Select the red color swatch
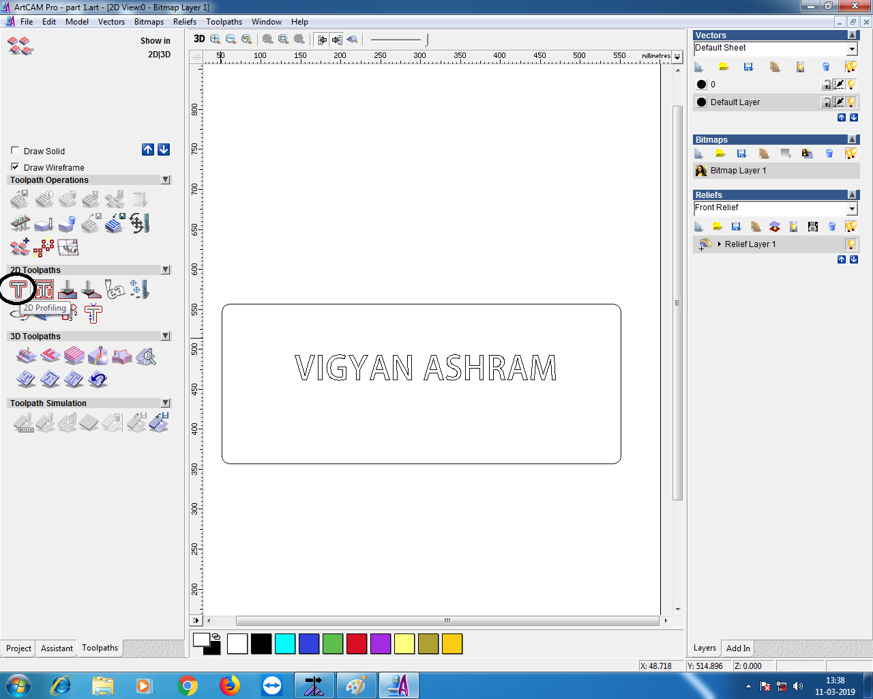 click(x=357, y=644)
